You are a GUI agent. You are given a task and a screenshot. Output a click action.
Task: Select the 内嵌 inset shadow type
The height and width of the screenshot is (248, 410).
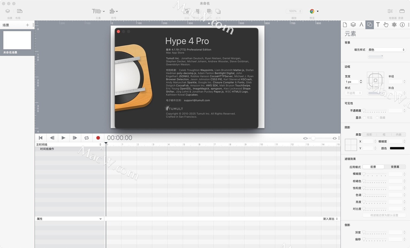pyautogui.click(x=399, y=135)
